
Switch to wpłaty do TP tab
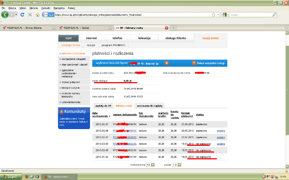click(x=103, y=106)
